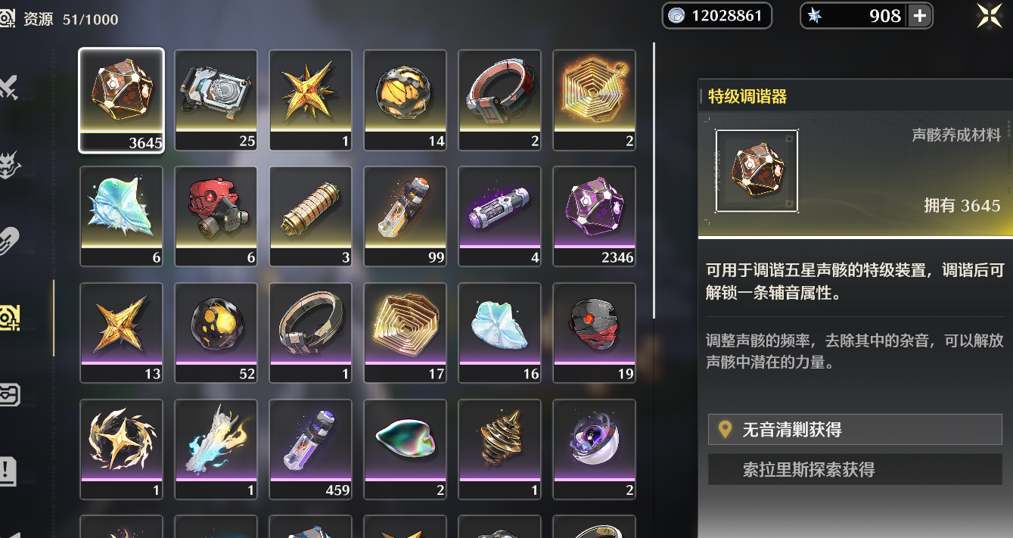Select the red bracelet ring item showing 2
The width and height of the screenshot is (1013, 538).
tap(499, 100)
